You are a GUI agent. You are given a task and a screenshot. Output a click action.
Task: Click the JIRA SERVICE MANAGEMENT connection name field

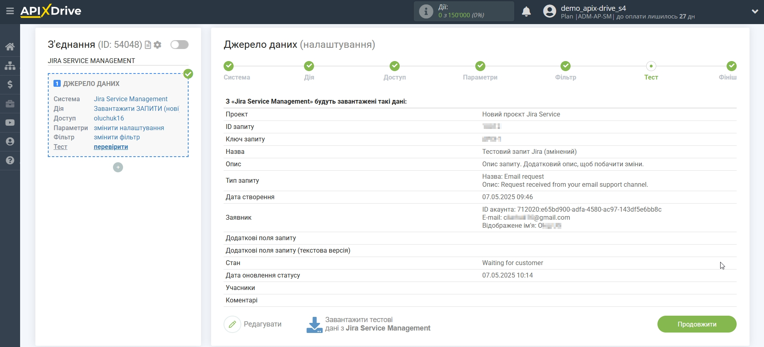click(x=118, y=61)
